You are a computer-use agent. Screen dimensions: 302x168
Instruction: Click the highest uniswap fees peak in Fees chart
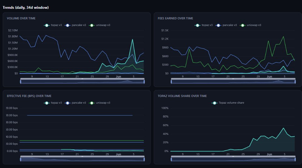(x=283, y=37)
